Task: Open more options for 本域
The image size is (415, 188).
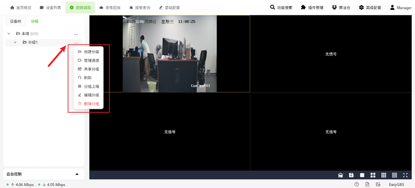Action: point(76,34)
